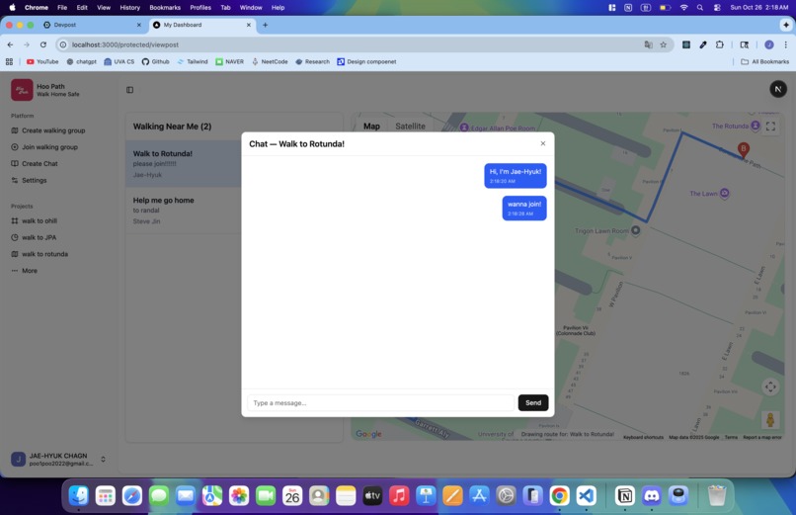The height and width of the screenshot is (515, 796).
Task: Open the JAE-HYUK CHAGN account switcher
Action: pyautogui.click(x=59, y=459)
